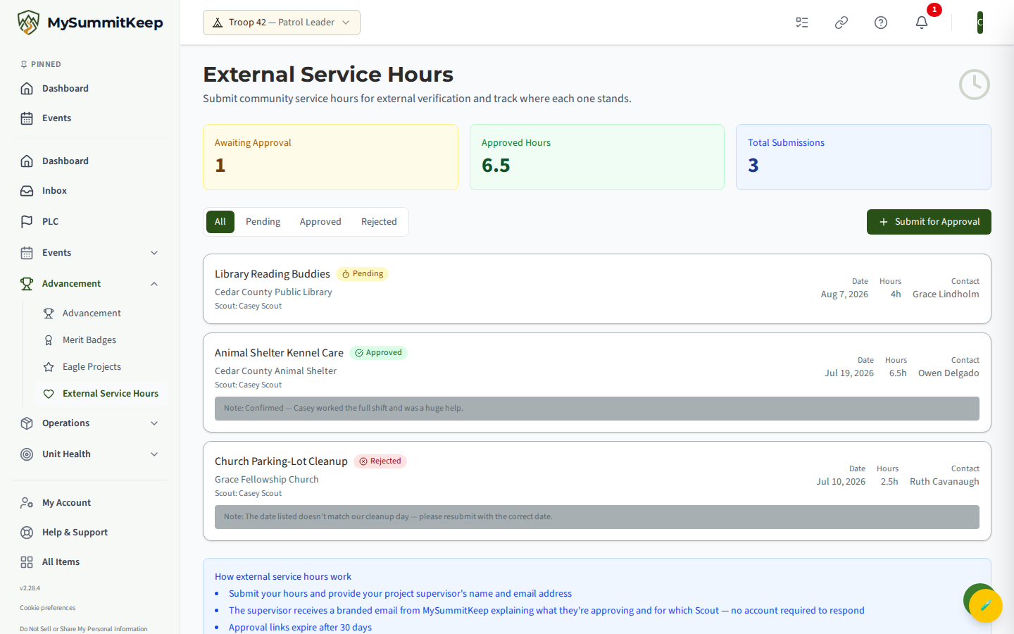Click the tent icon in troop selector
The width and height of the screenshot is (1014, 634).
218,23
